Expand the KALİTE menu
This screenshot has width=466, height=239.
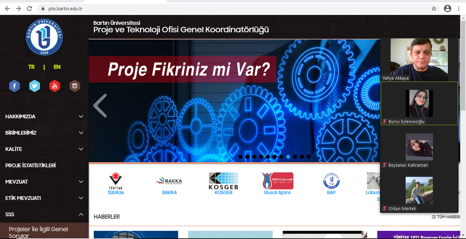[x=44, y=149]
